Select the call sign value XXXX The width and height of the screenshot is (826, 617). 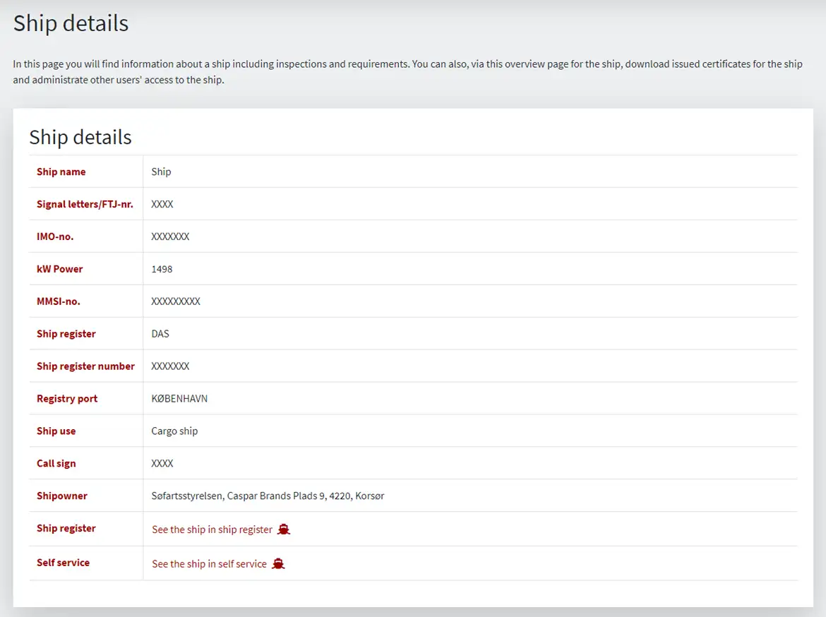click(x=162, y=463)
